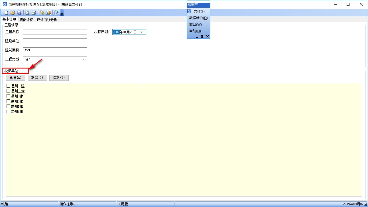368x207 pixels.
Task: Click the Exit door icon
Action: (56, 13)
